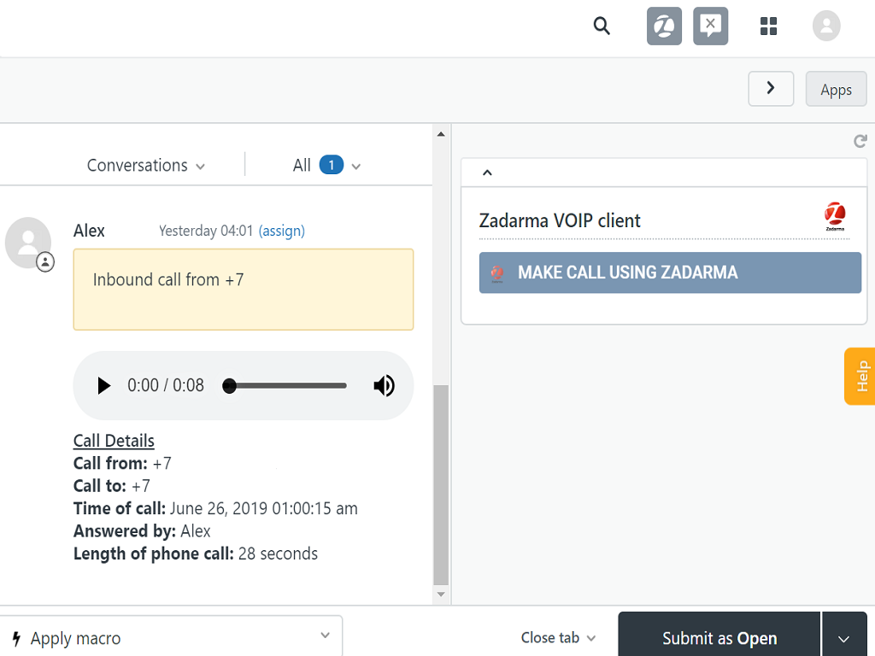Play the call recording
The image size is (875, 656).
pos(104,386)
